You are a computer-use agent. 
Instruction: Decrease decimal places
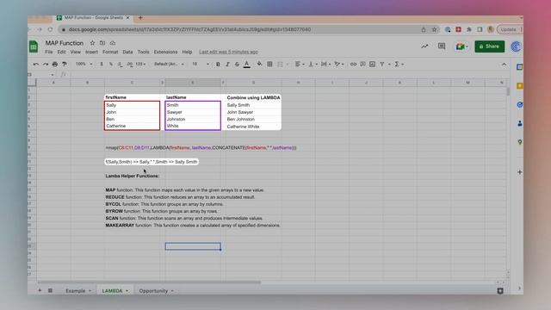point(121,65)
